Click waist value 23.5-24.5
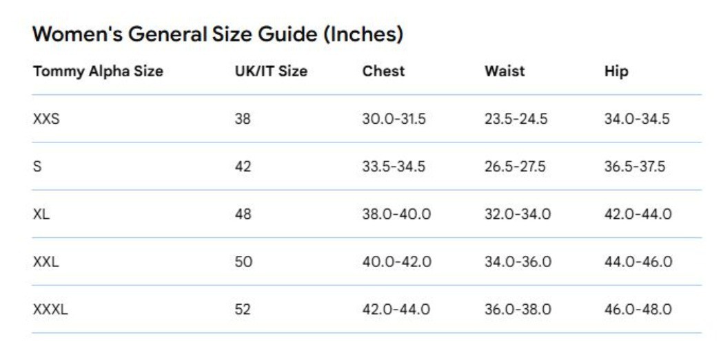721x344 pixels. pyautogui.click(x=516, y=119)
